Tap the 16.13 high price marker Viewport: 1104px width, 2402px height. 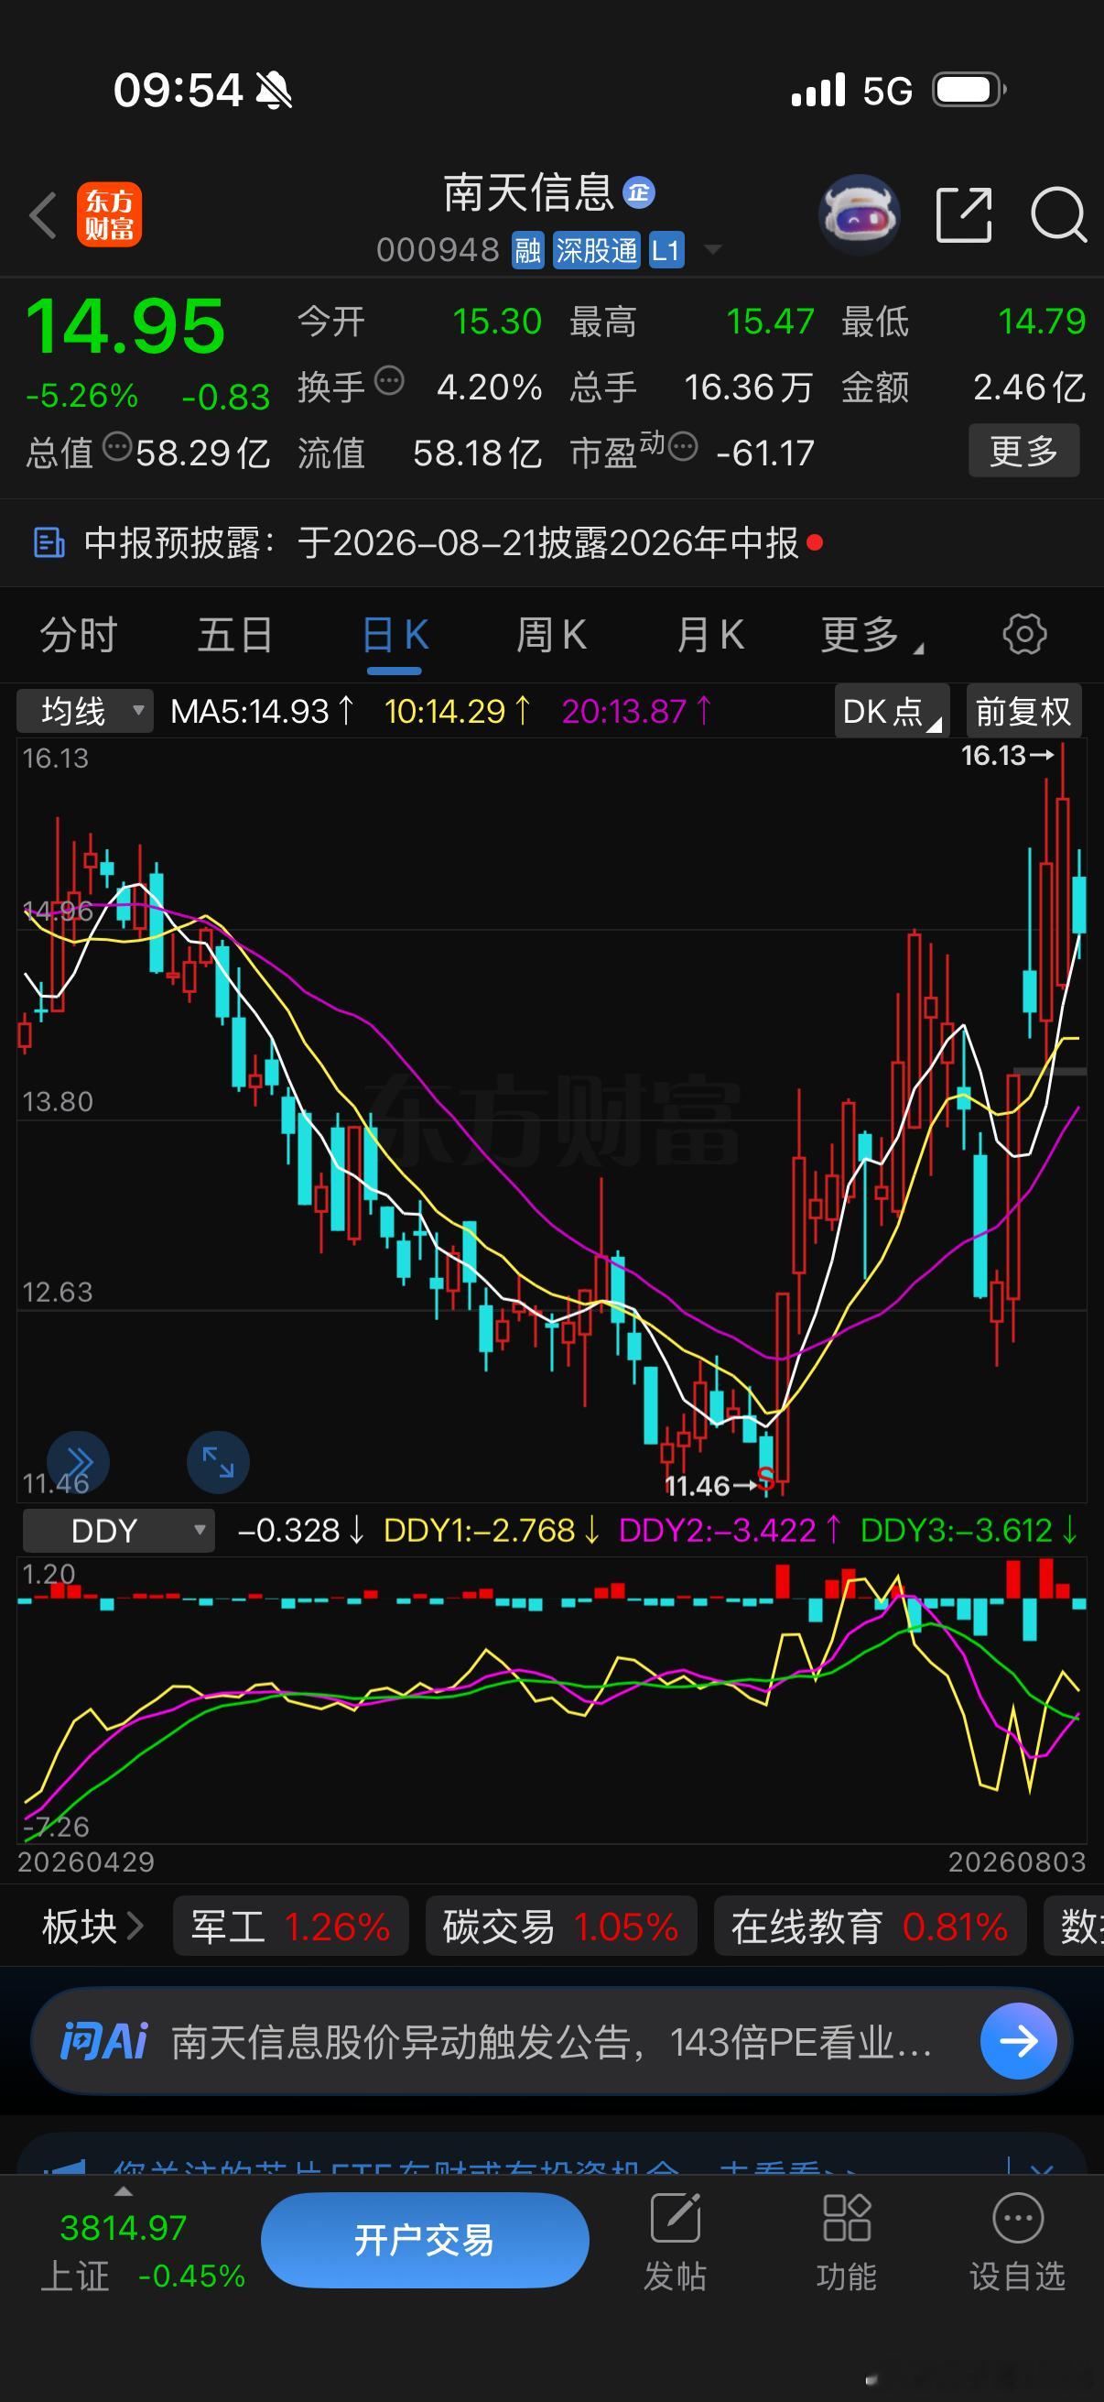pyautogui.click(x=1007, y=755)
